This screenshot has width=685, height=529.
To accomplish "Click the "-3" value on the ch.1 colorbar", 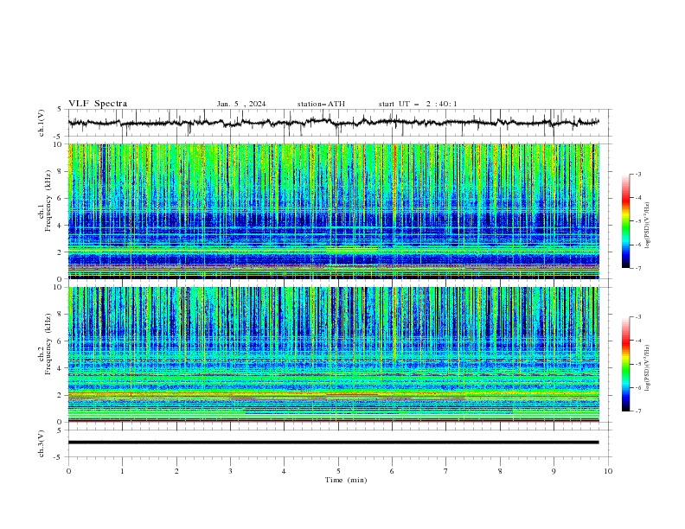I will click(637, 174).
